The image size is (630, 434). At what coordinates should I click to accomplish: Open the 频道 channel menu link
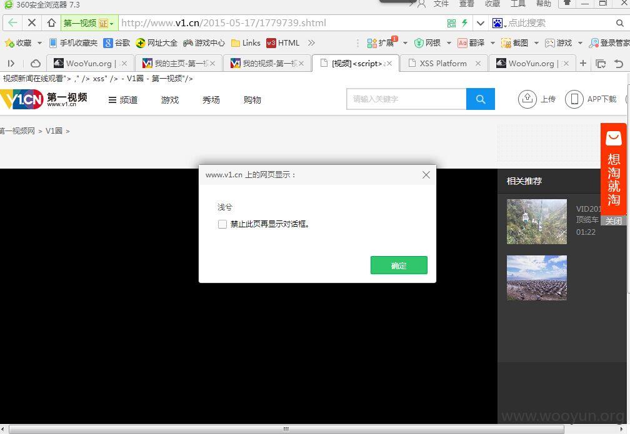click(x=123, y=100)
